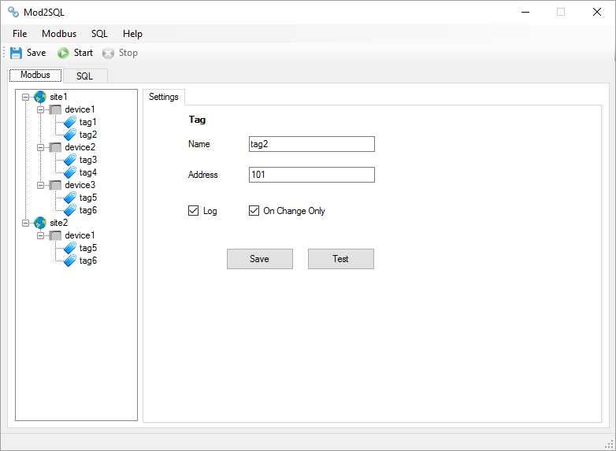The width and height of the screenshot is (616, 451).
Task: Collapse the site2 tree node
Action: point(25,223)
